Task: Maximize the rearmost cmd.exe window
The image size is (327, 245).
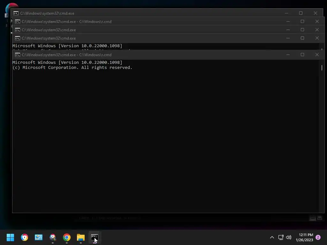Action: (301, 13)
